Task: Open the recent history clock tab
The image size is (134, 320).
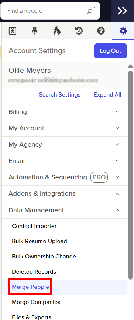Action: 79,31
